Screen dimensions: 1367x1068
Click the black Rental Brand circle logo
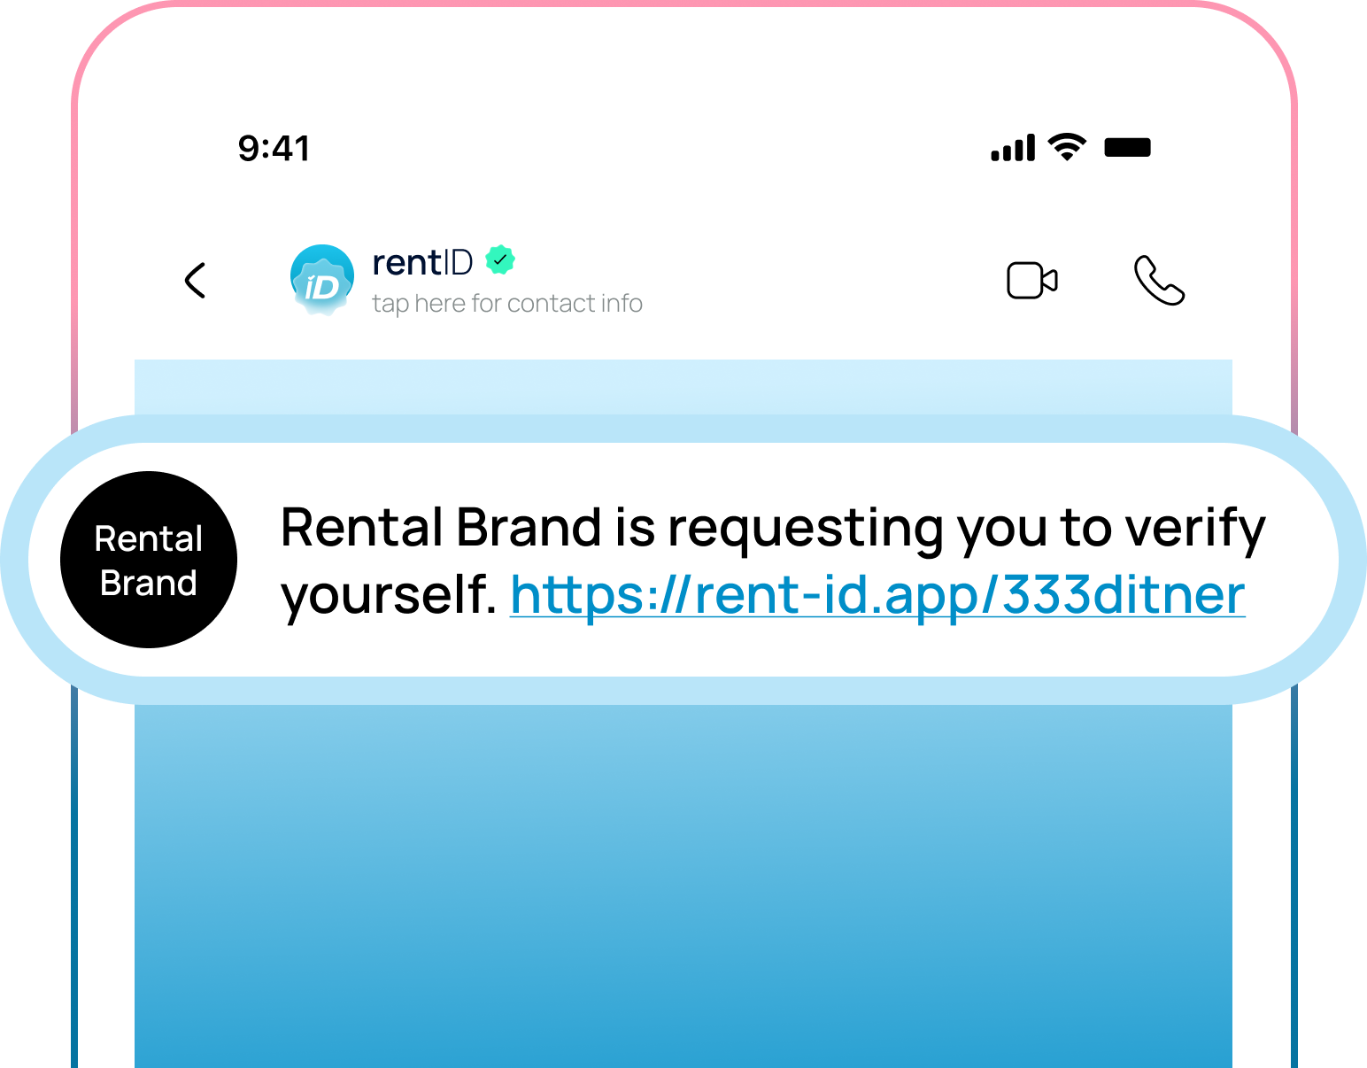pyautogui.click(x=149, y=560)
